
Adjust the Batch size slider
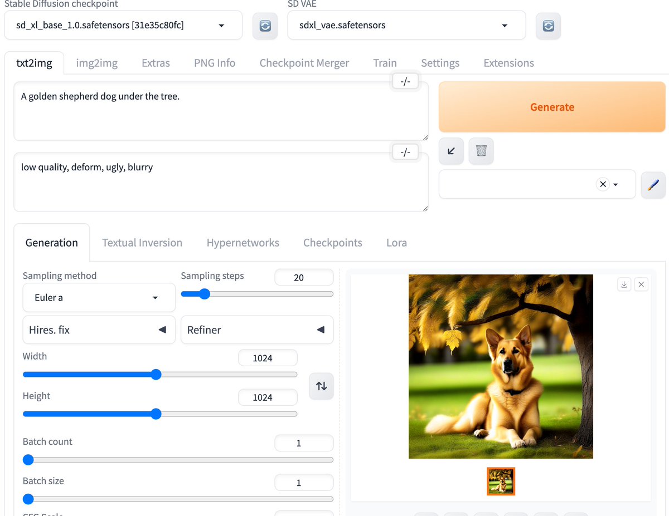[178, 499]
